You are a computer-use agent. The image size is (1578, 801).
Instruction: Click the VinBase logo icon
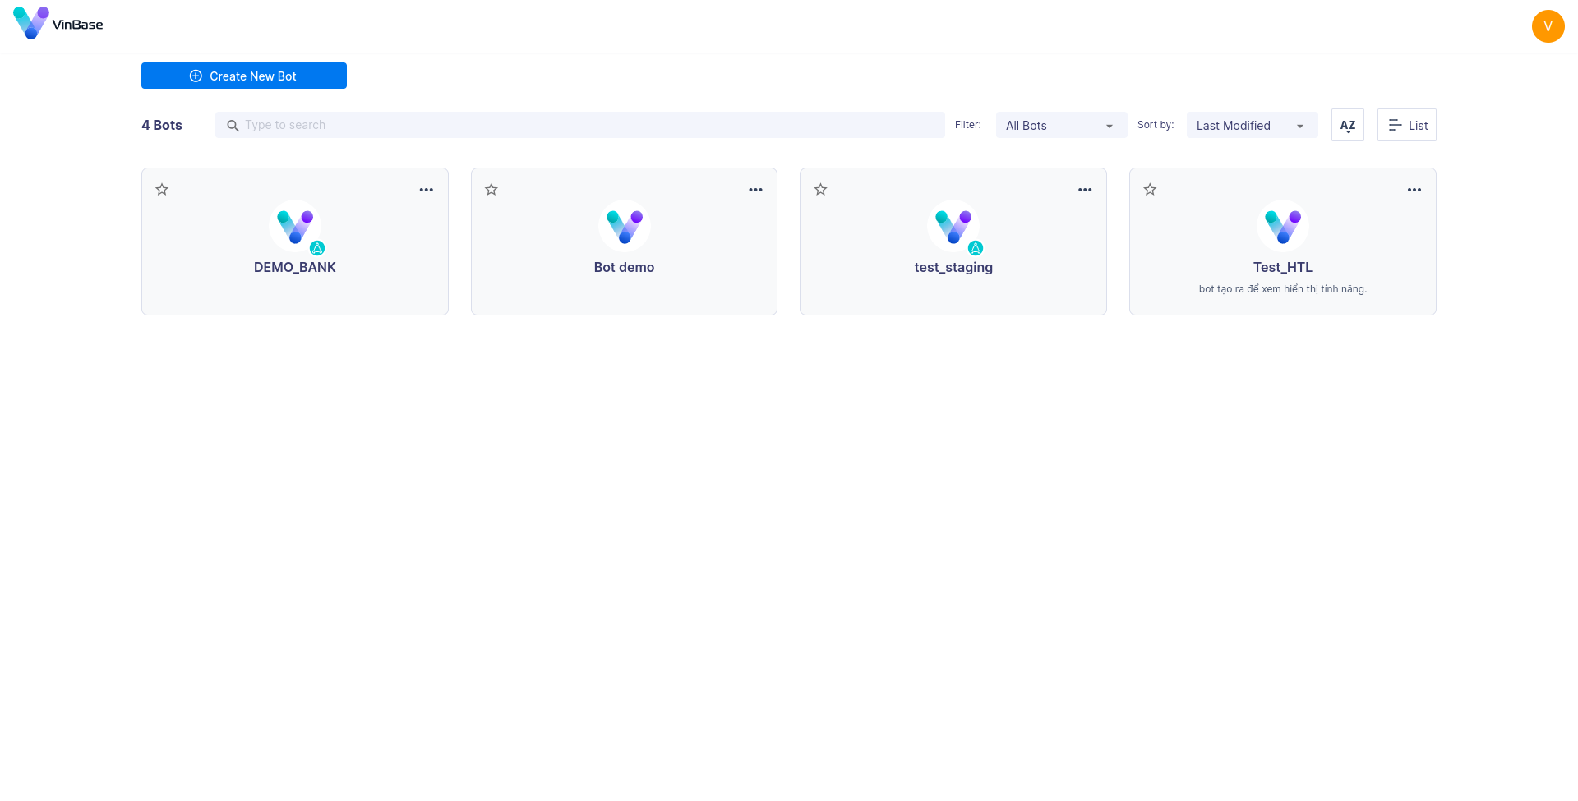coord(31,23)
